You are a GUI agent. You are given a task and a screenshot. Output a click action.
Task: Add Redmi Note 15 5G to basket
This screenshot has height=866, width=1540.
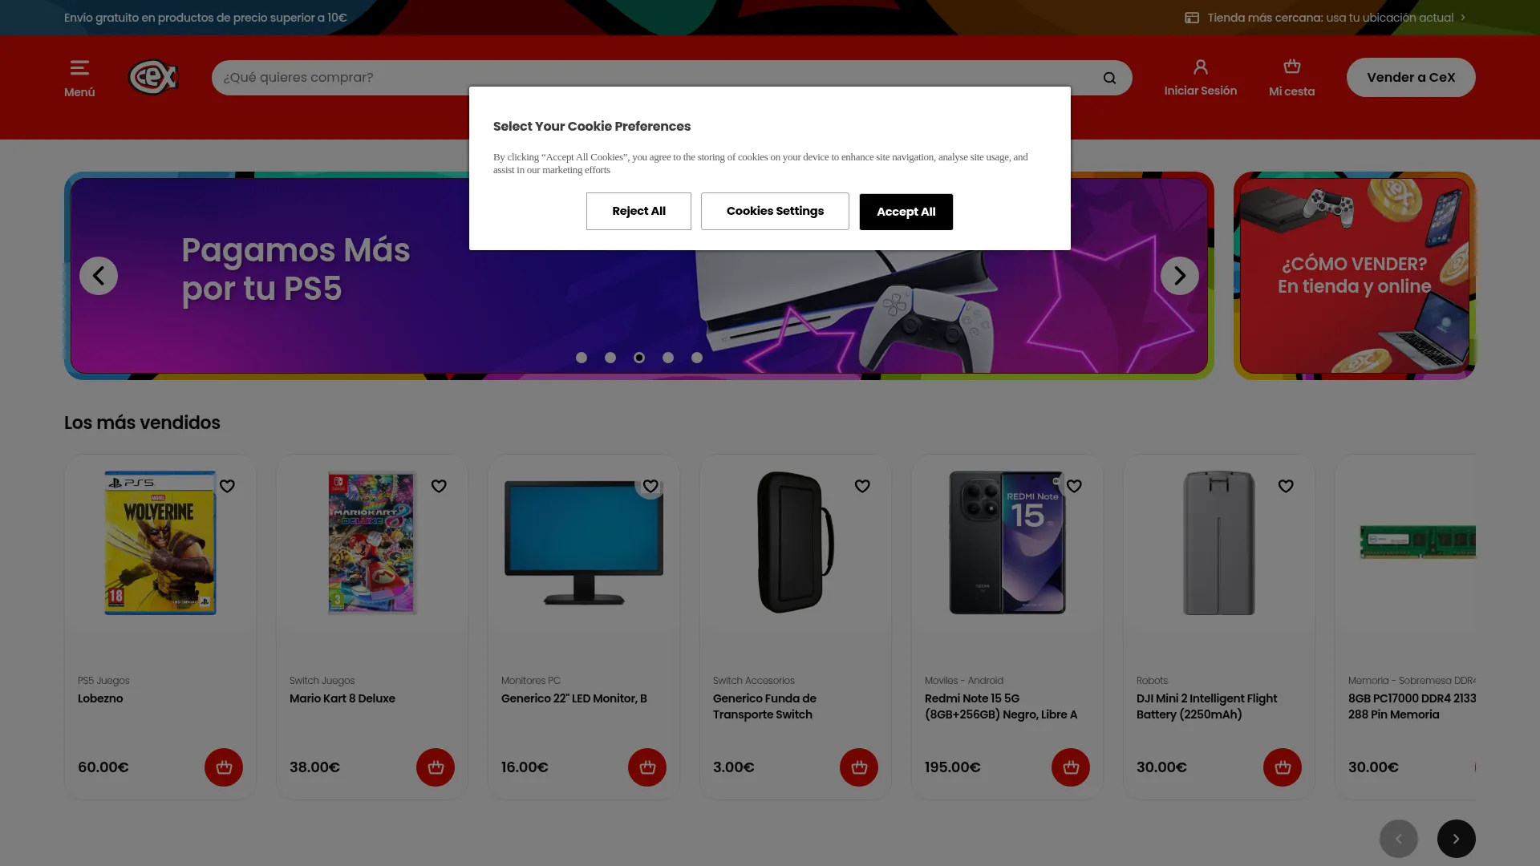[1071, 767]
